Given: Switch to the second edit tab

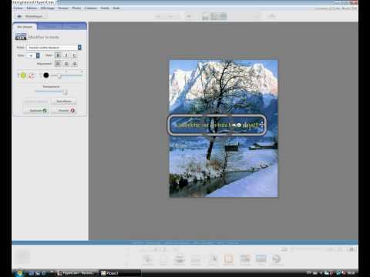Looking at the screenshot, I should (49, 26).
